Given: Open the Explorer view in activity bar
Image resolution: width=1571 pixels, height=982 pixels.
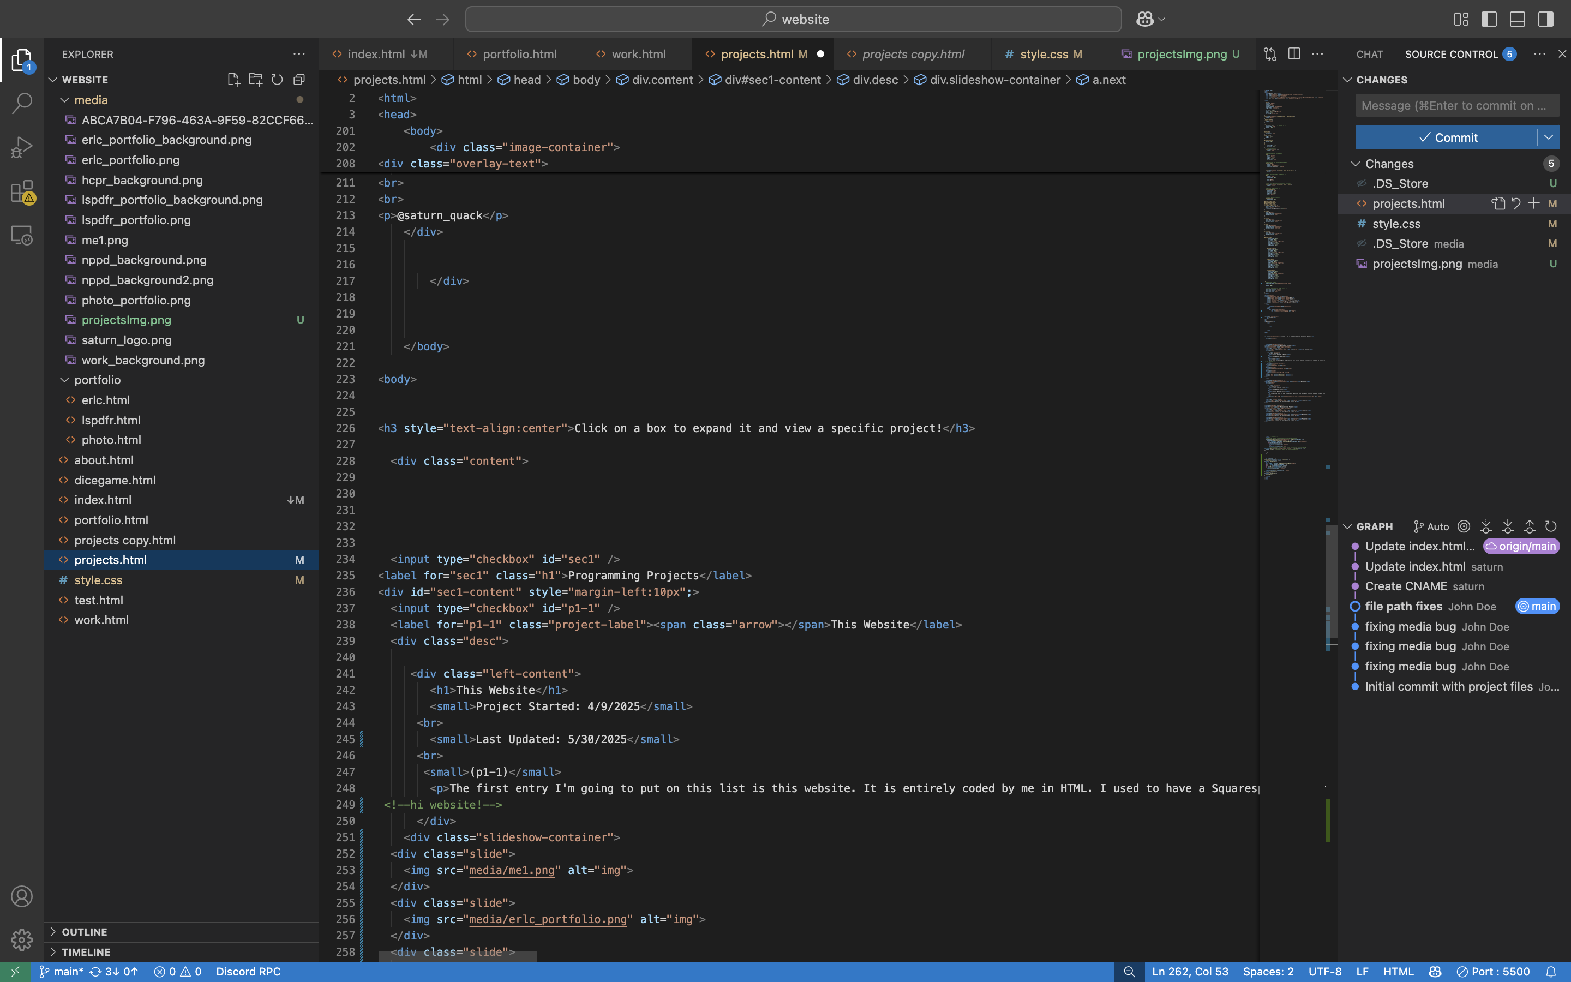Looking at the screenshot, I should (21, 60).
